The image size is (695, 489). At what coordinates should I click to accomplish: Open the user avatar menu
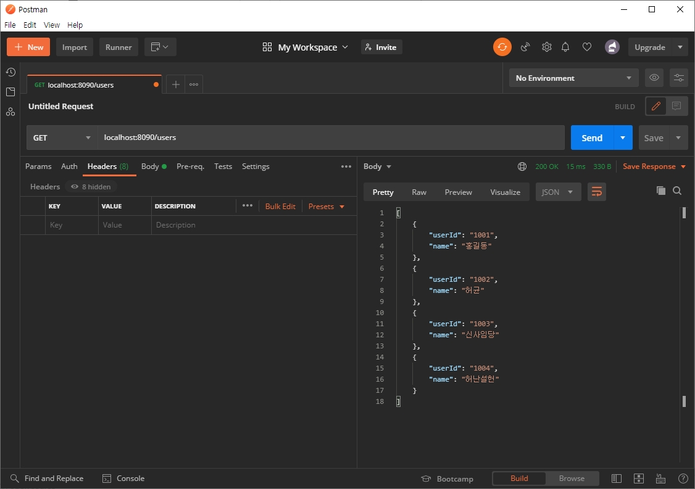click(612, 47)
